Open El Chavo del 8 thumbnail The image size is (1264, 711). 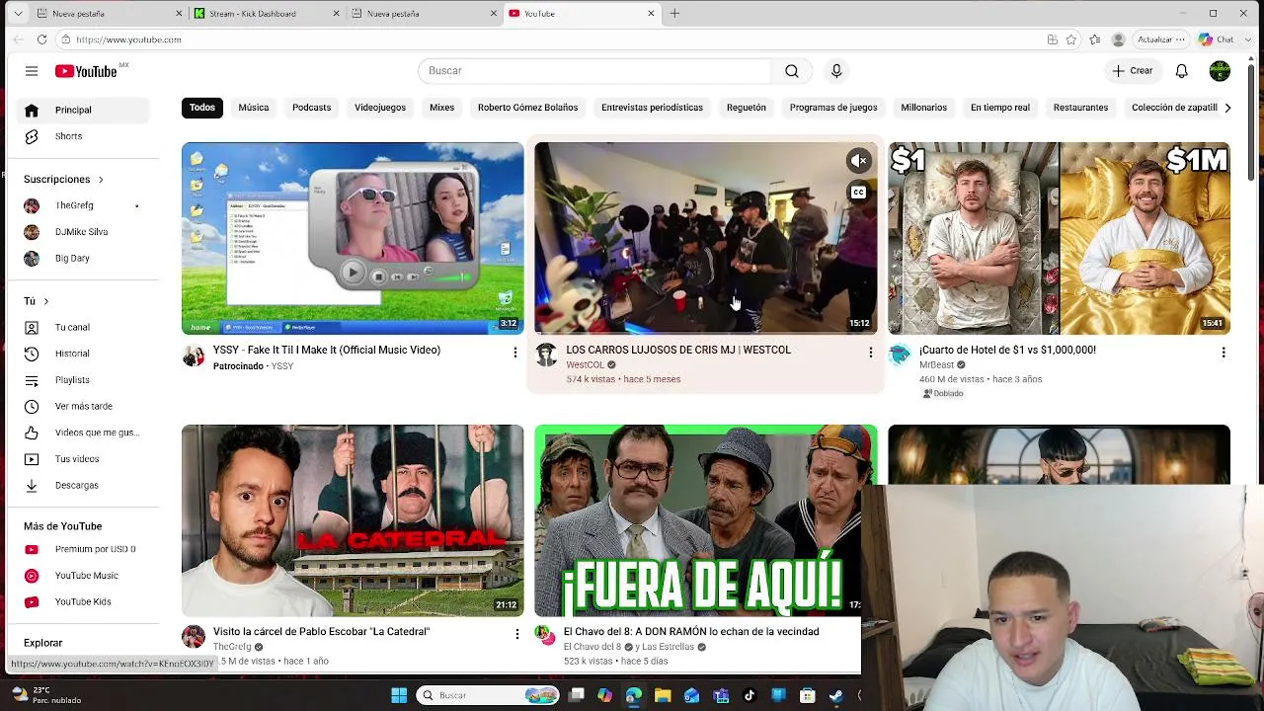[x=705, y=520]
